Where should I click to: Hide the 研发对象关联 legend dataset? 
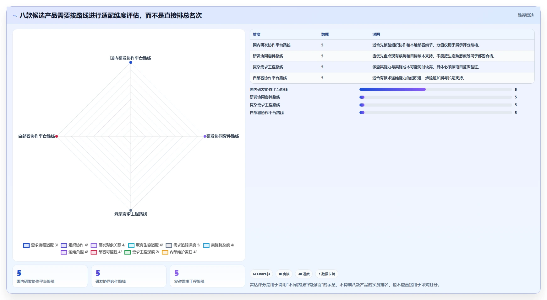(108, 245)
